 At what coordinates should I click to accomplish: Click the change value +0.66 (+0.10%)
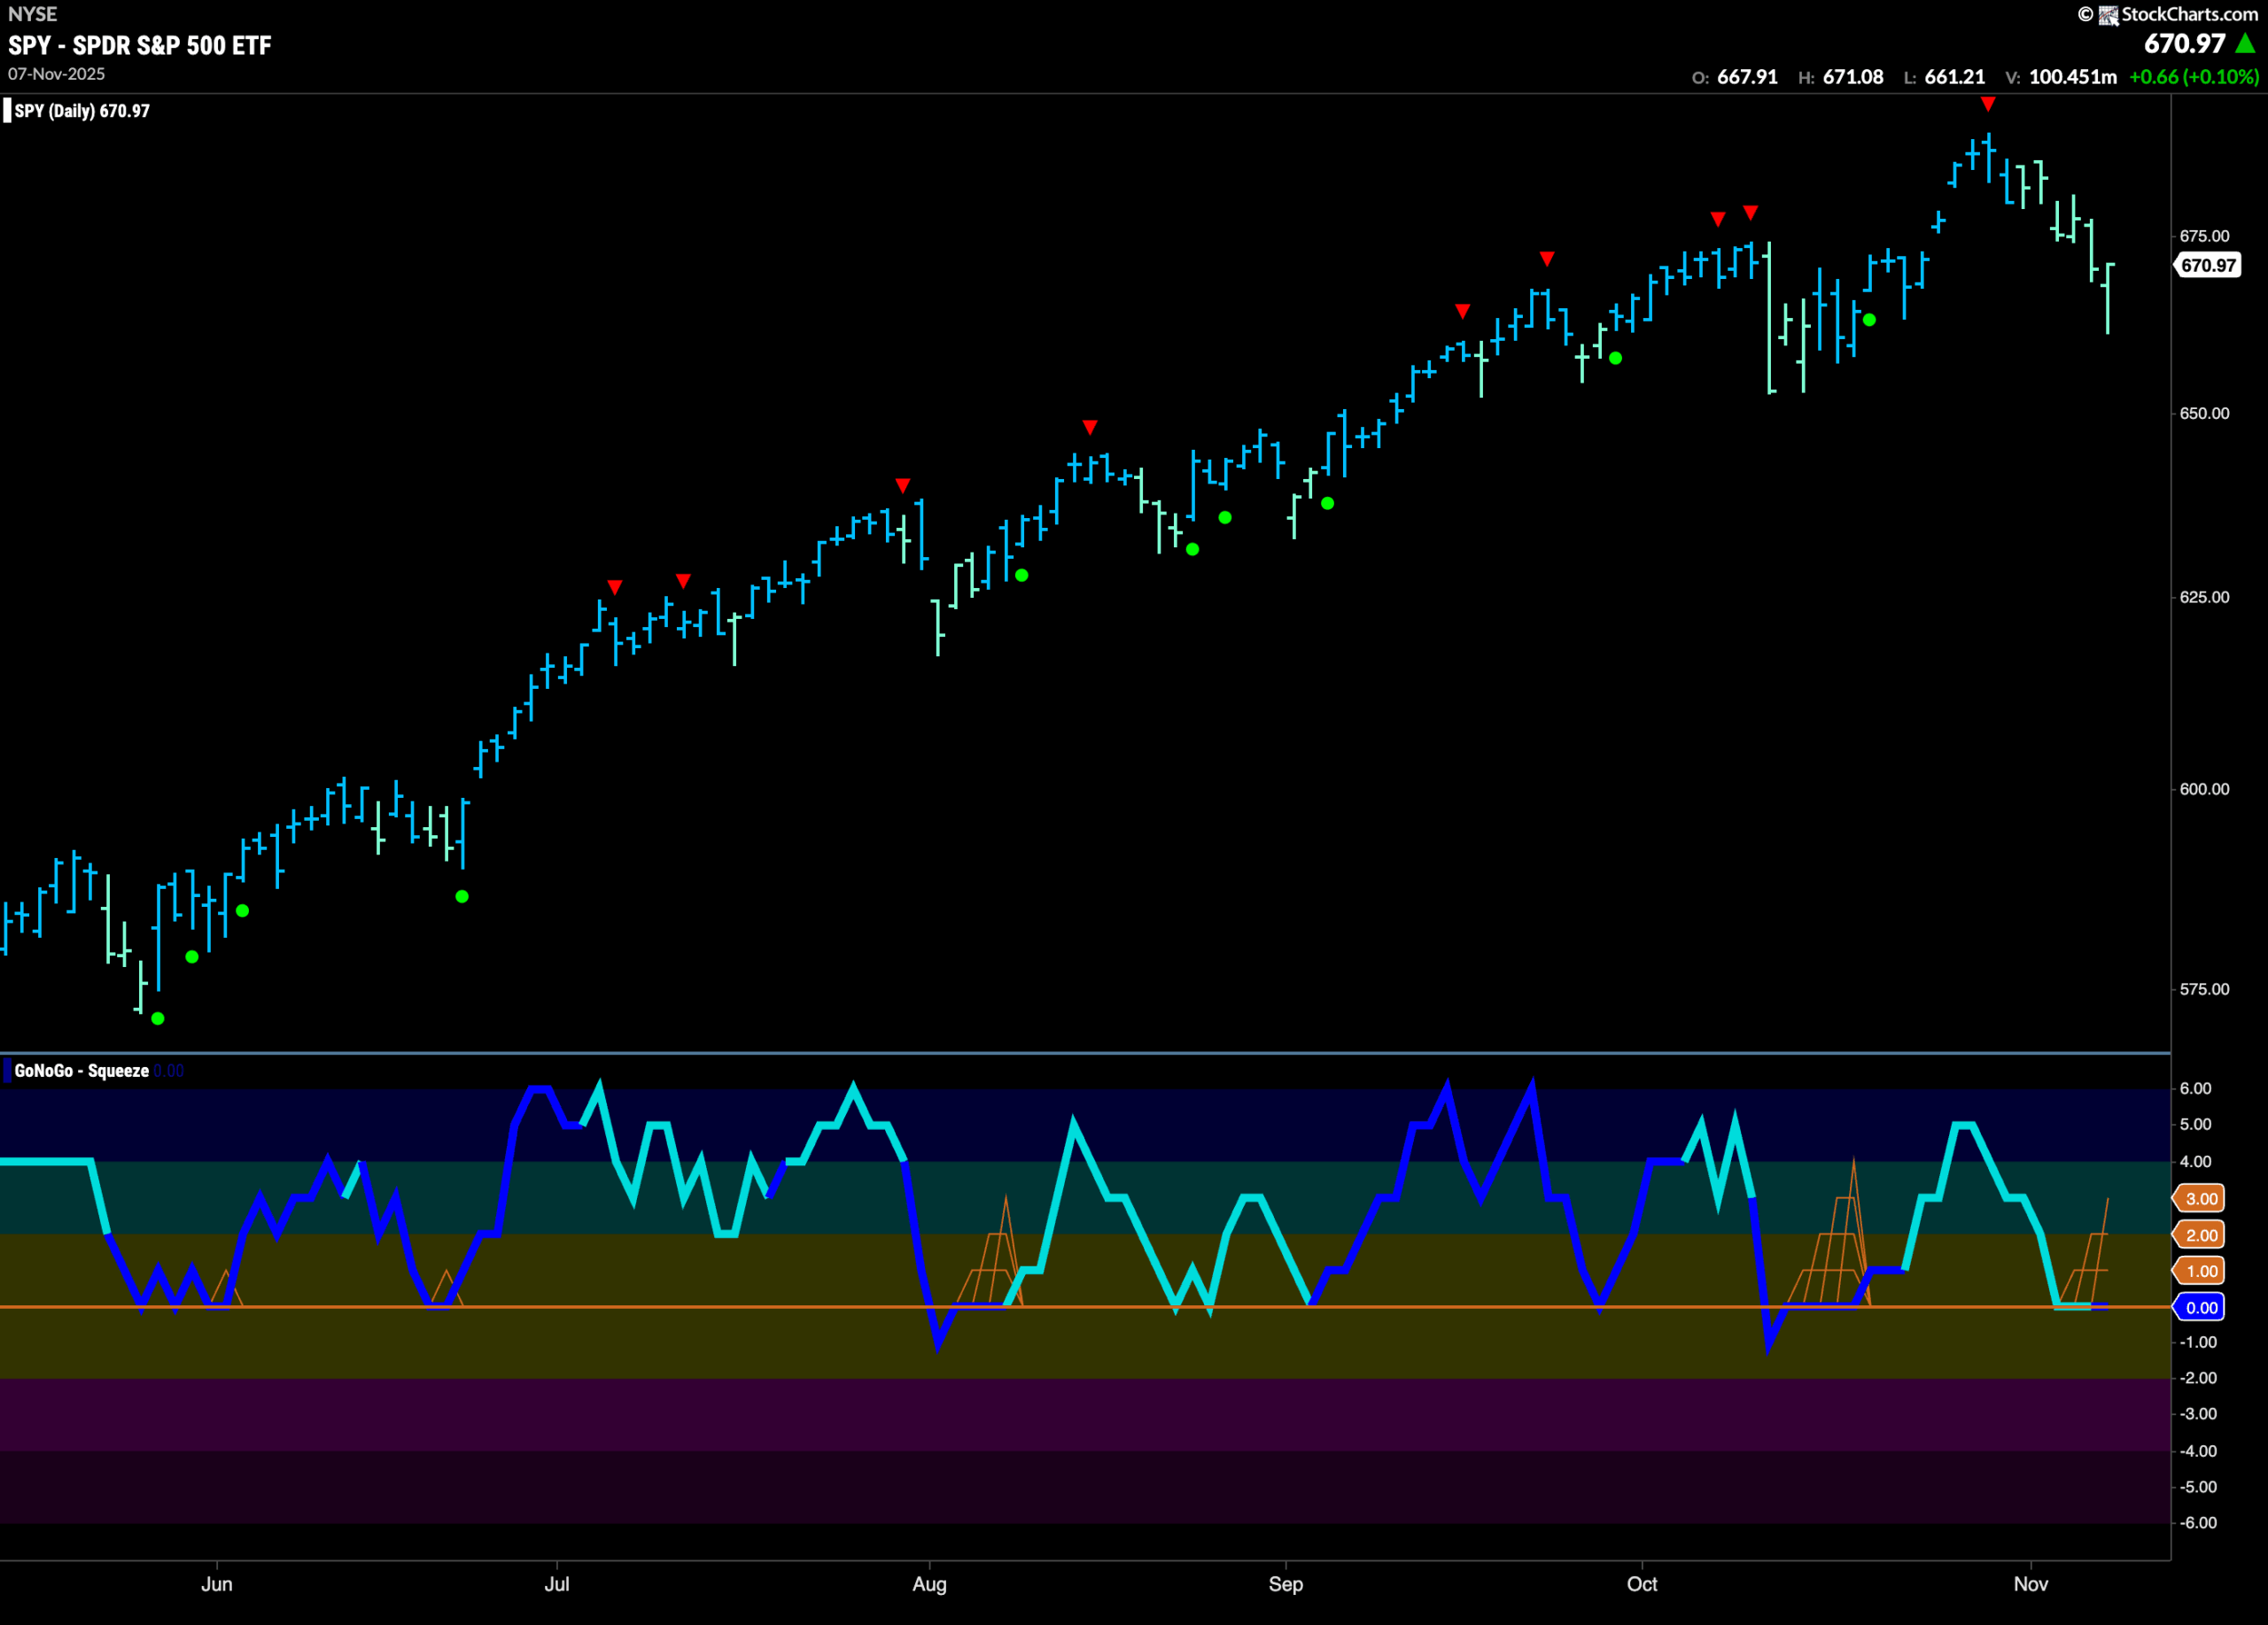pos(2194,77)
